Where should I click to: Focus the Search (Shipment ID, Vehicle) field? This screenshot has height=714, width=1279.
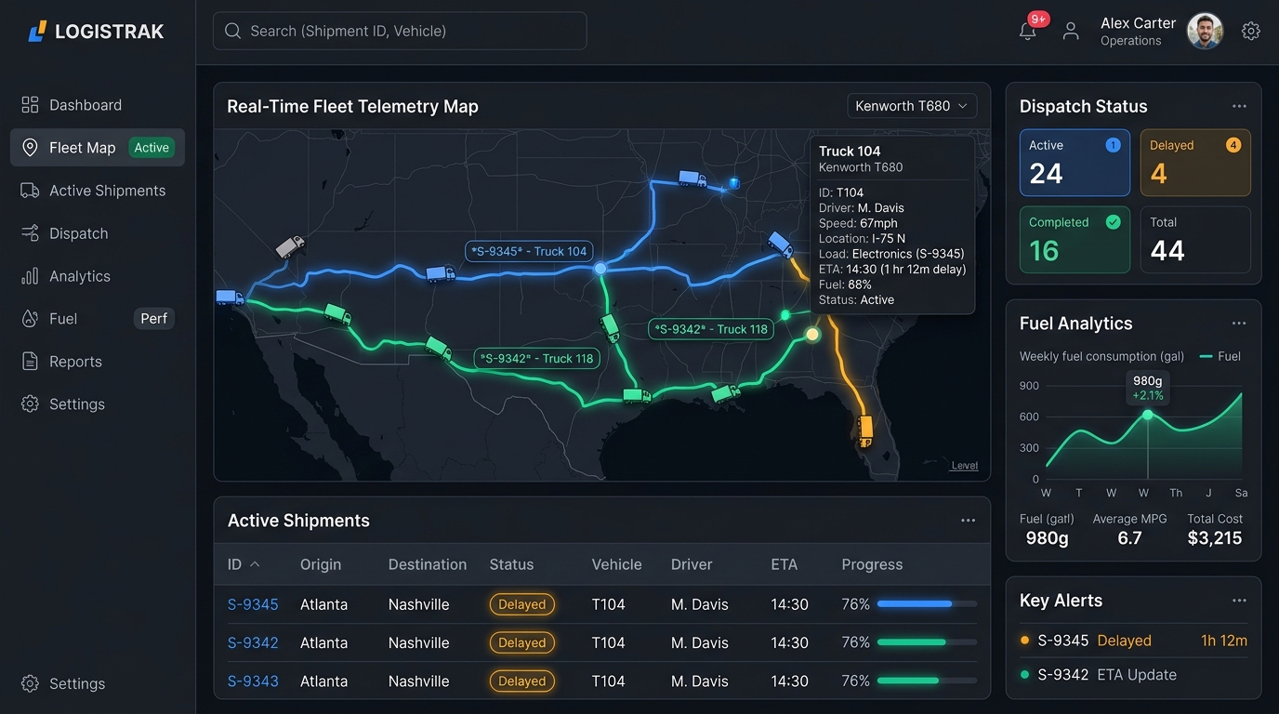[x=400, y=31]
